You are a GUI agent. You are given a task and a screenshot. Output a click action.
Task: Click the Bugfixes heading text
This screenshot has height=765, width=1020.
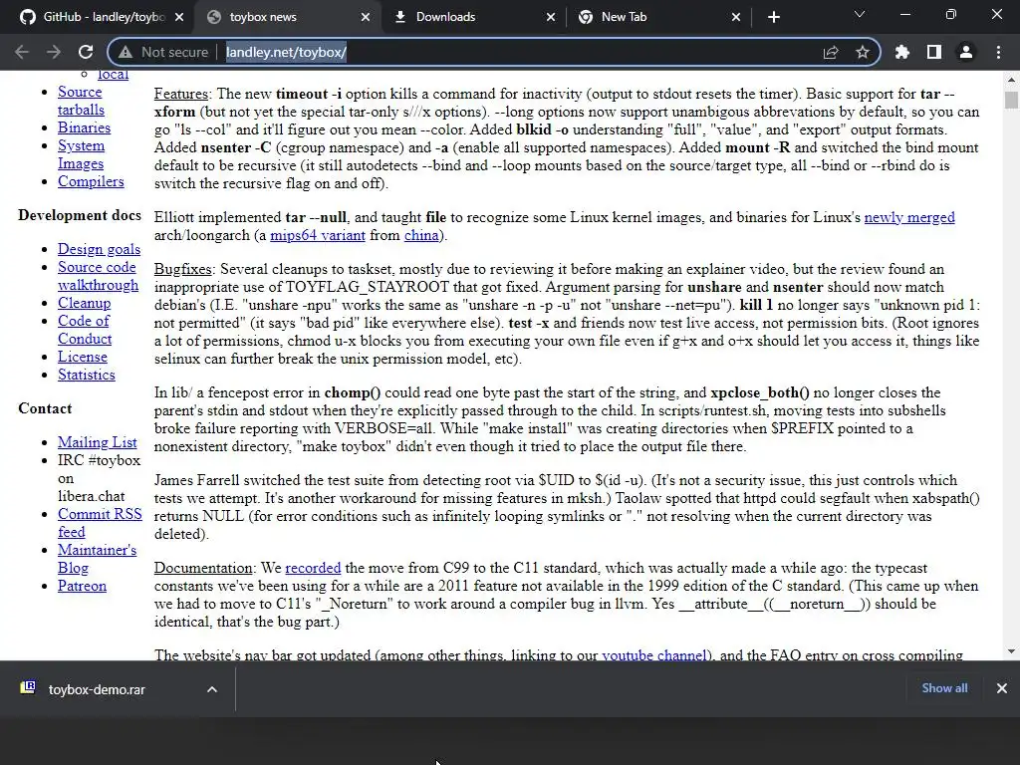click(183, 269)
